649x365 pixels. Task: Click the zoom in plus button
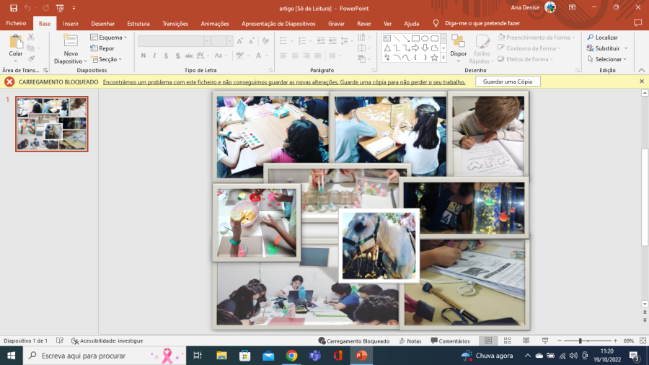tap(616, 340)
